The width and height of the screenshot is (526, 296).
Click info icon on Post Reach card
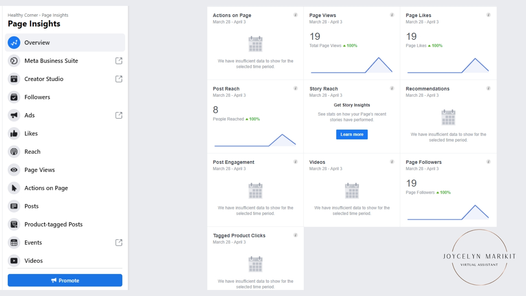pos(296,88)
